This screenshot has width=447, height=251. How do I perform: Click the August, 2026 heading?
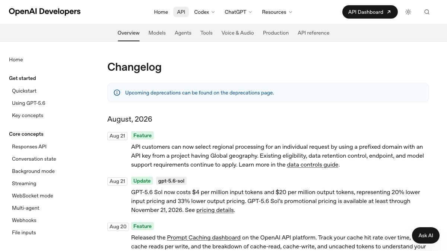tap(130, 119)
